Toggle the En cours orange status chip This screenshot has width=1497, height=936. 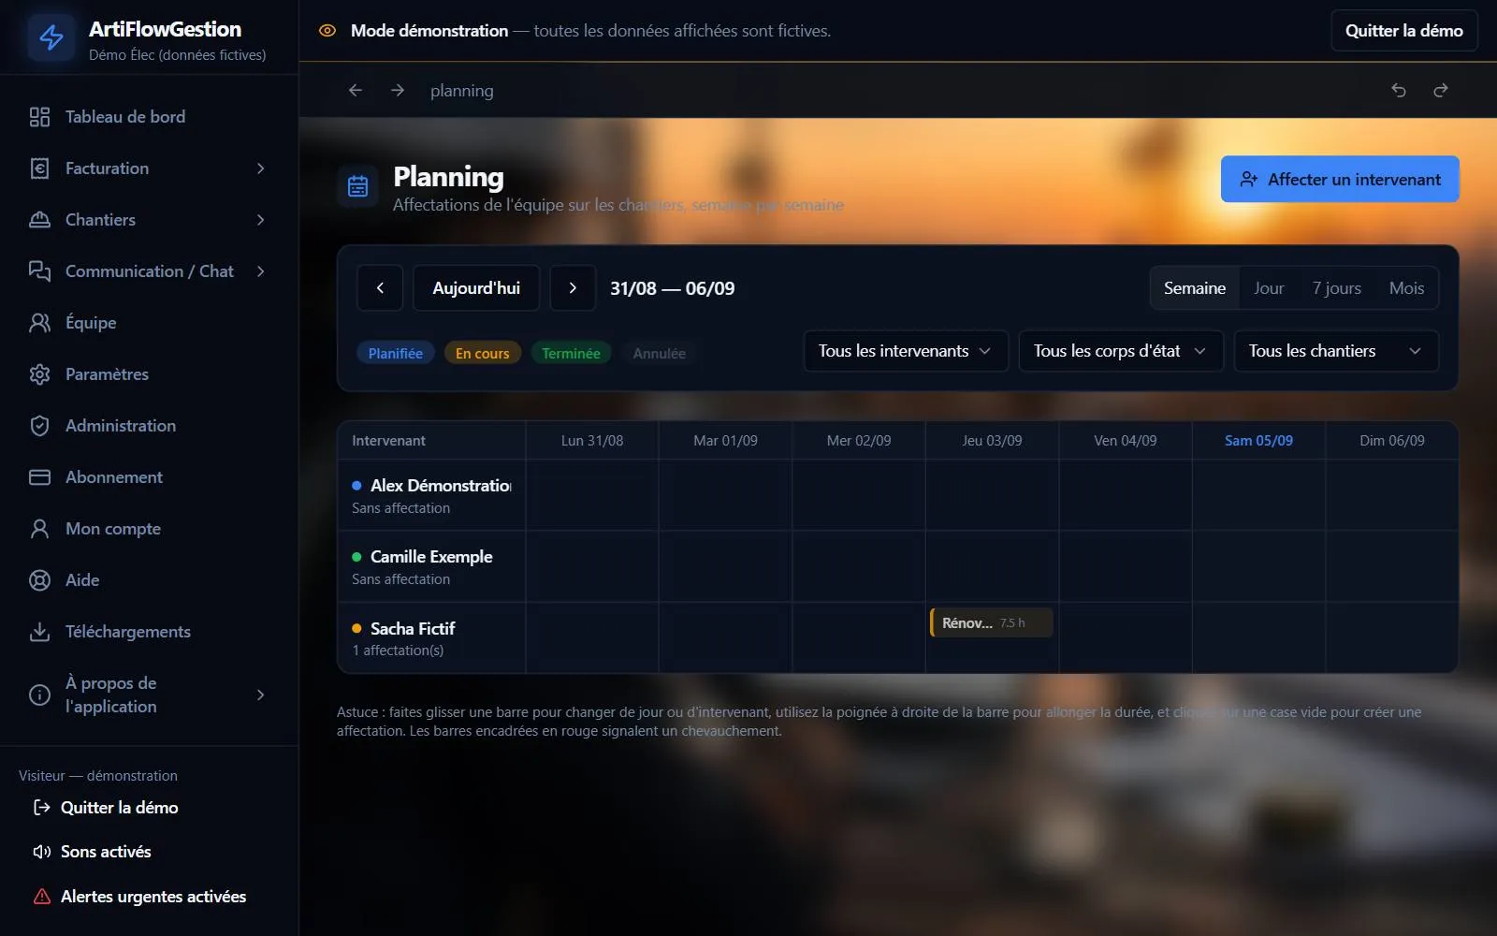[x=482, y=353]
